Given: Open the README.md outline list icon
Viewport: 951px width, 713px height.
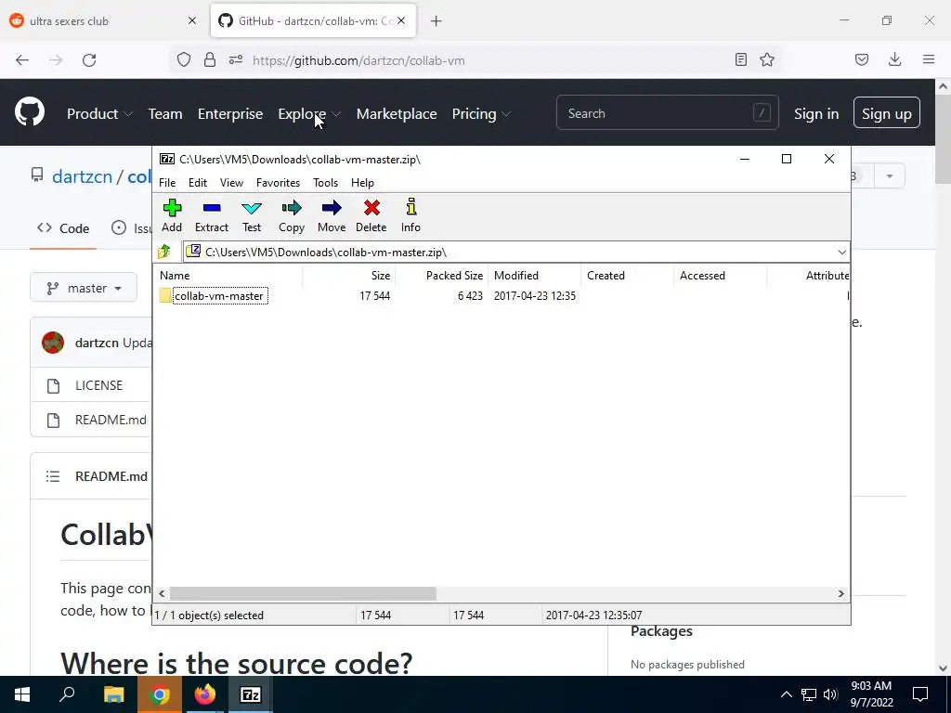Looking at the screenshot, I should point(53,476).
